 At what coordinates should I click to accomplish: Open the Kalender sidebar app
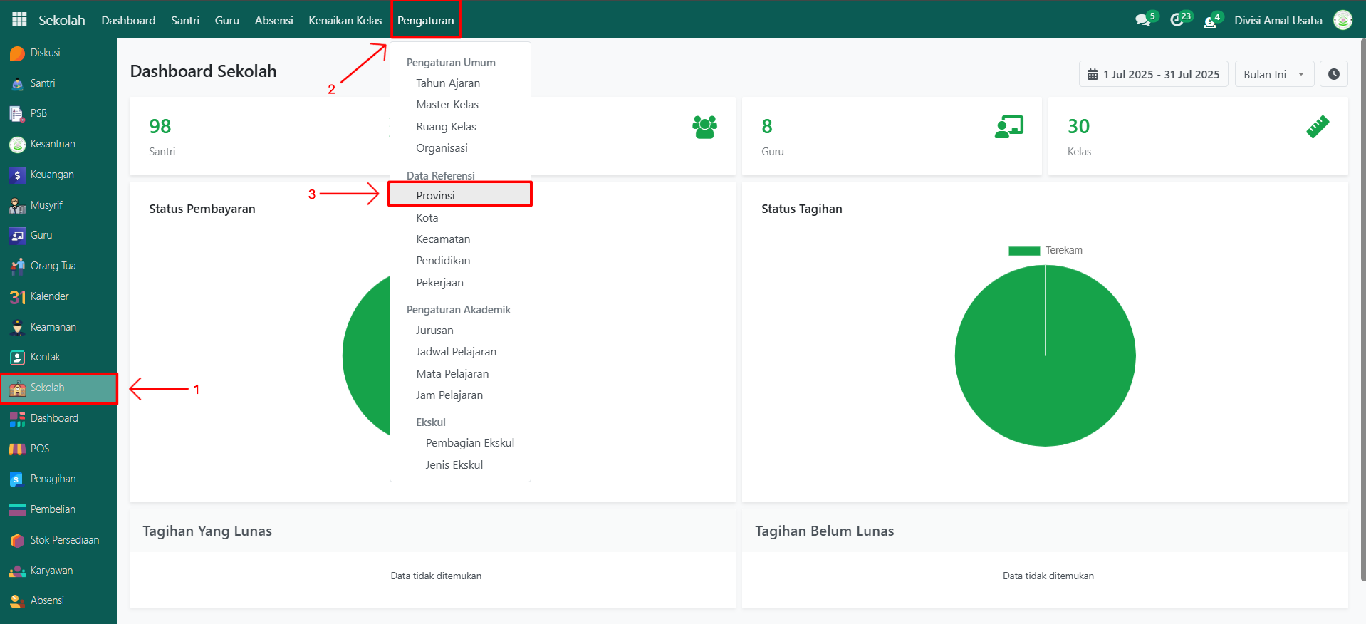(49, 296)
